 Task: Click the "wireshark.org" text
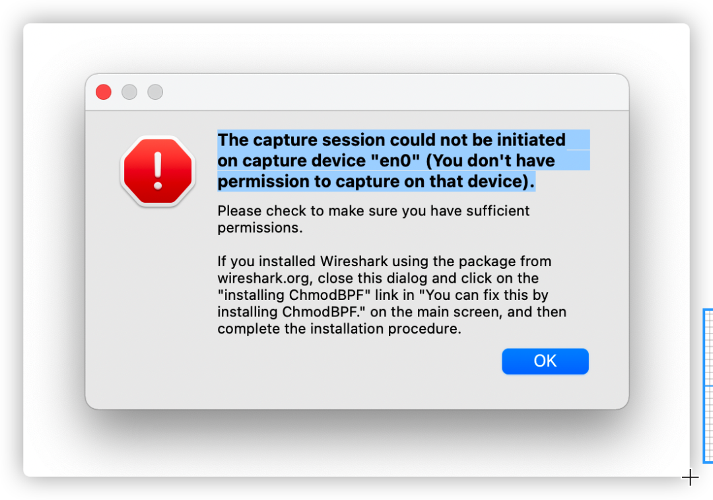click(x=265, y=279)
